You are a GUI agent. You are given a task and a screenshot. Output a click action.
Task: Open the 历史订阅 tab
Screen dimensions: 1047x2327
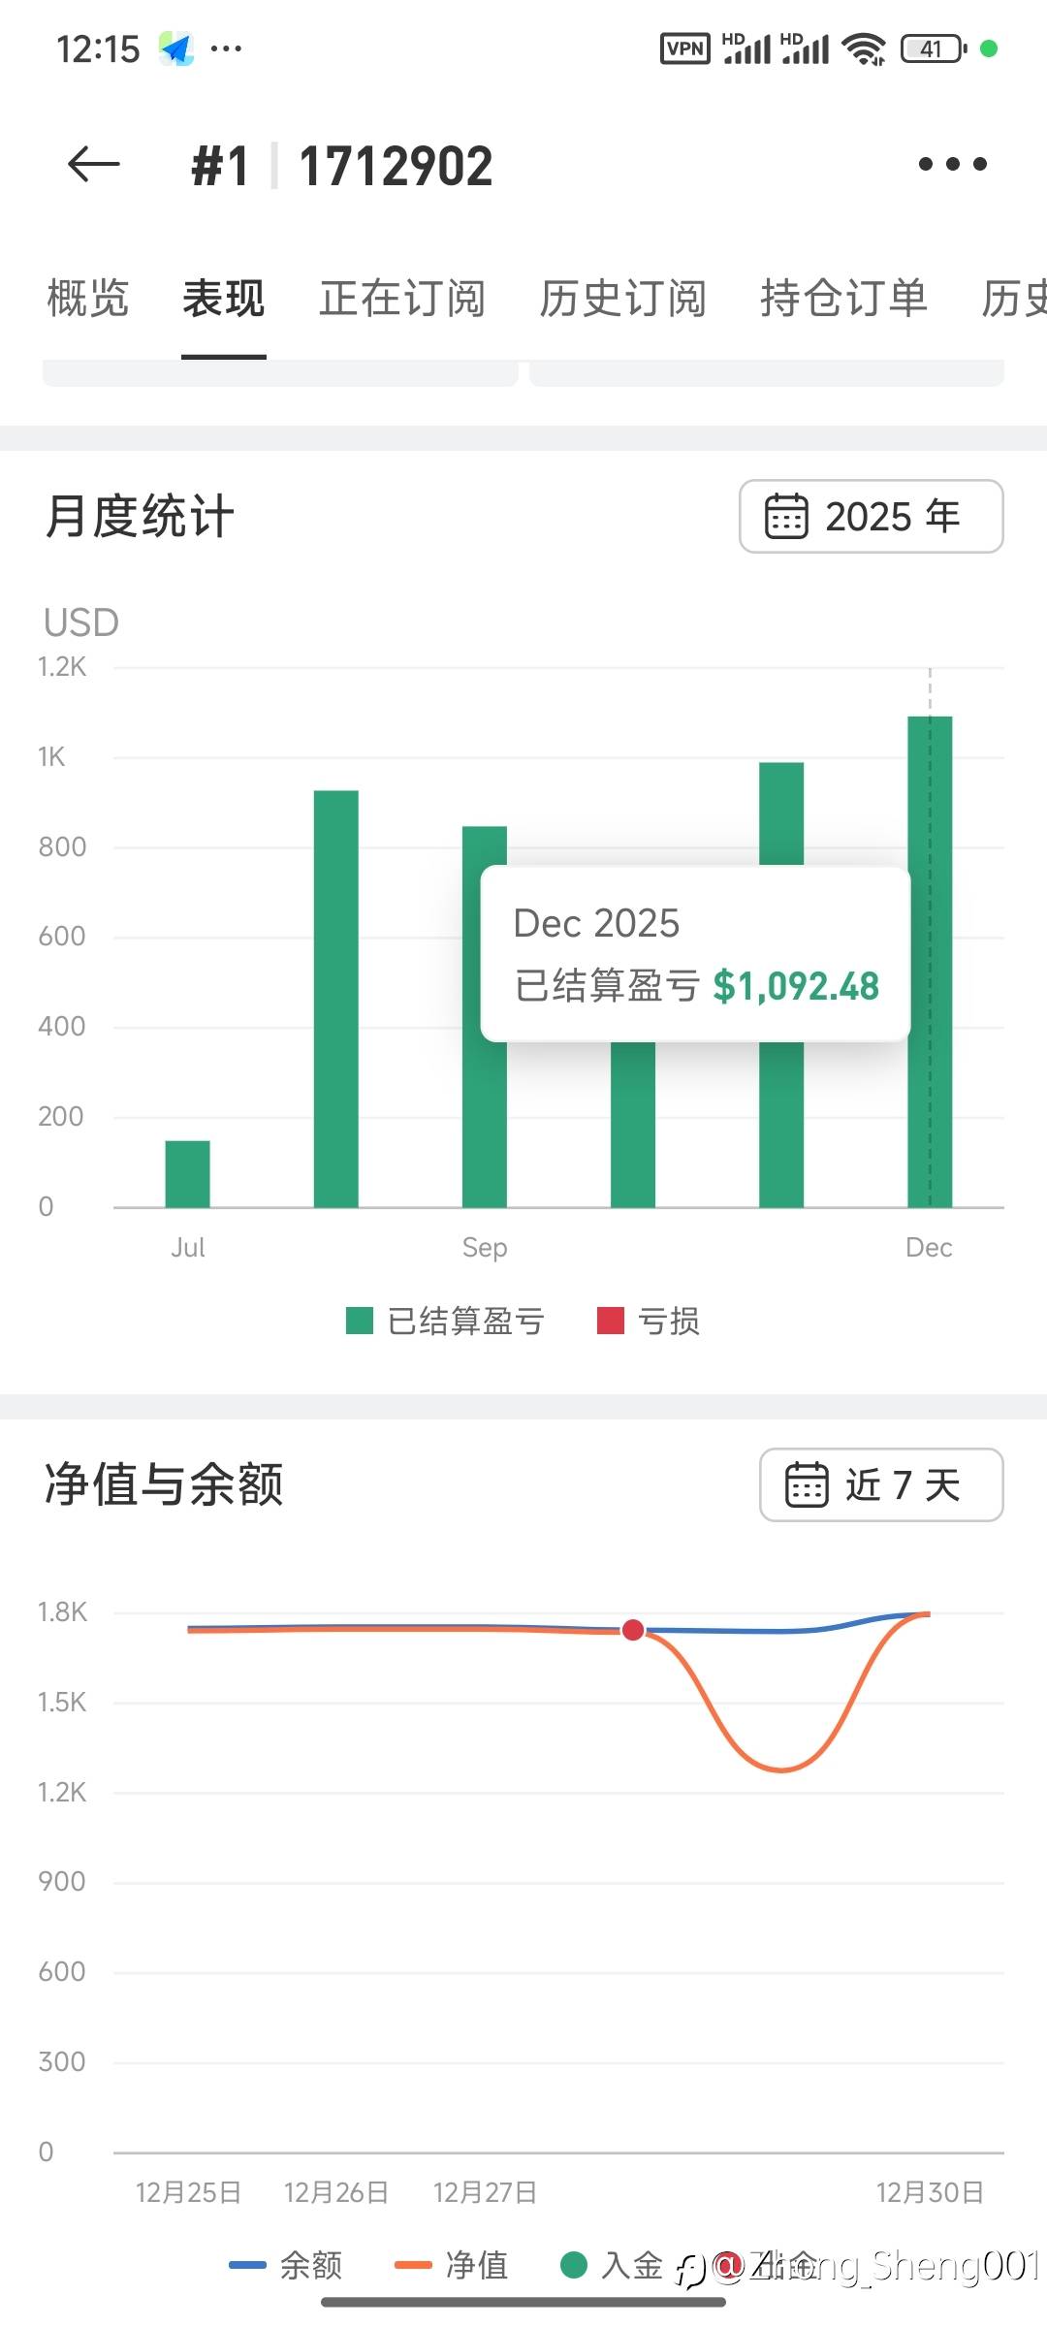click(x=623, y=299)
